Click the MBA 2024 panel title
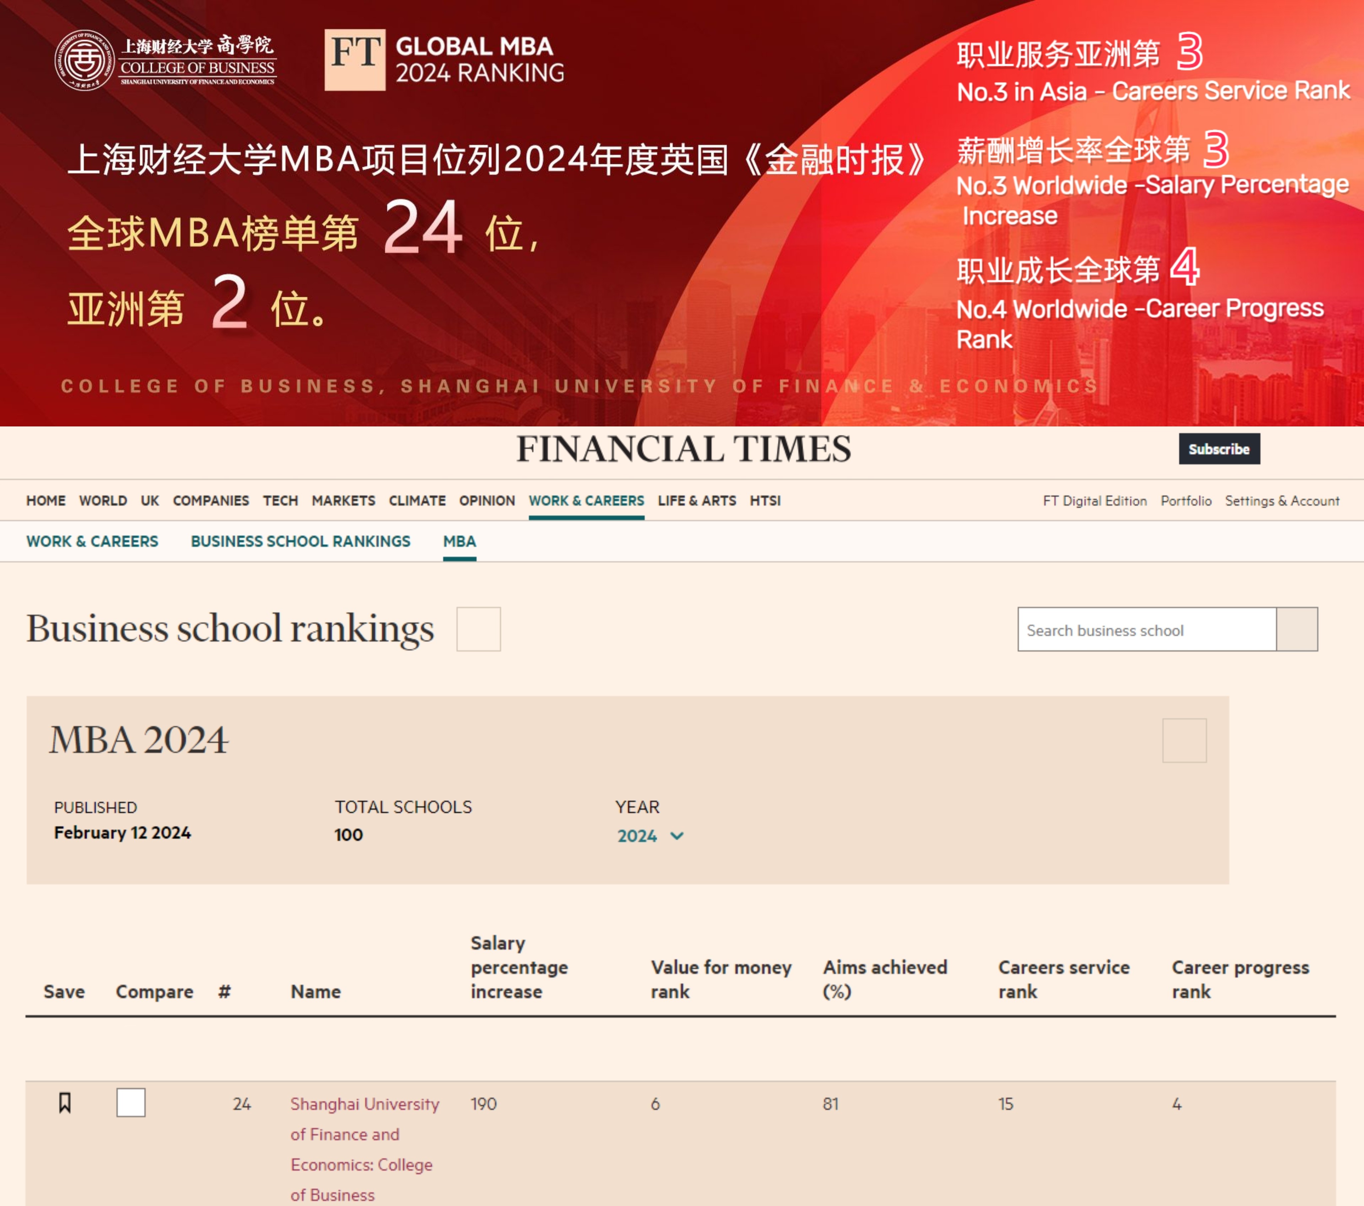 tap(139, 740)
